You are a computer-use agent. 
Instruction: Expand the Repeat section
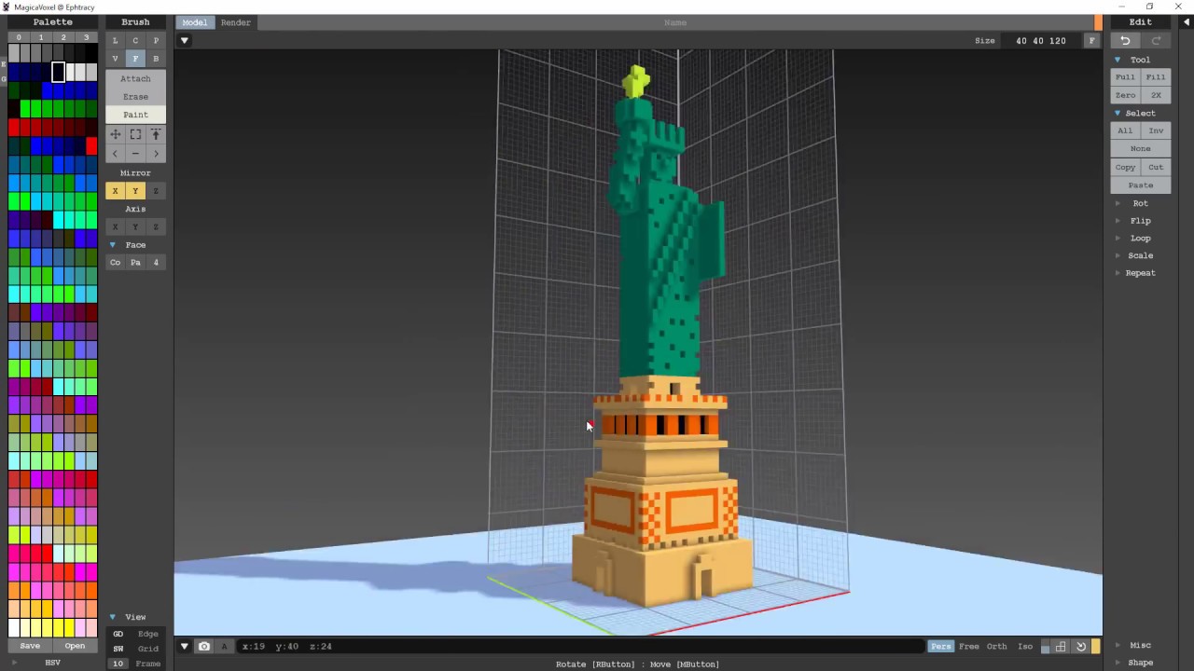point(1118,273)
